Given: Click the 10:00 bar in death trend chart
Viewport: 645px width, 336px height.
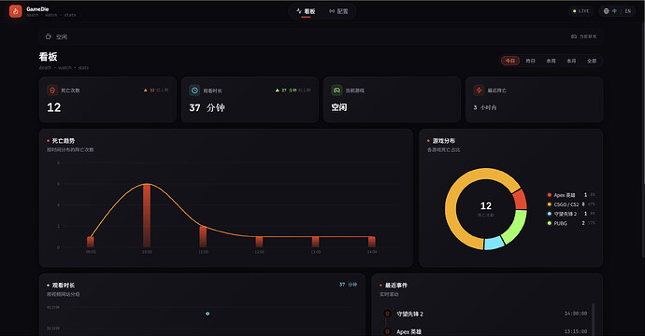Looking at the screenshot, I should click(x=147, y=216).
